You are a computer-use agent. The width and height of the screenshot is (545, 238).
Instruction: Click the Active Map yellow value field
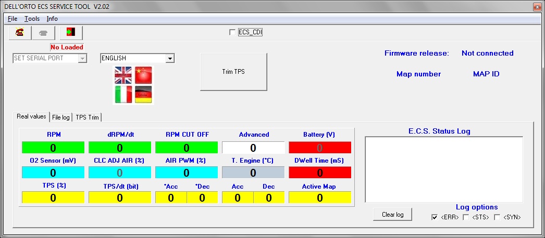click(x=320, y=197)
